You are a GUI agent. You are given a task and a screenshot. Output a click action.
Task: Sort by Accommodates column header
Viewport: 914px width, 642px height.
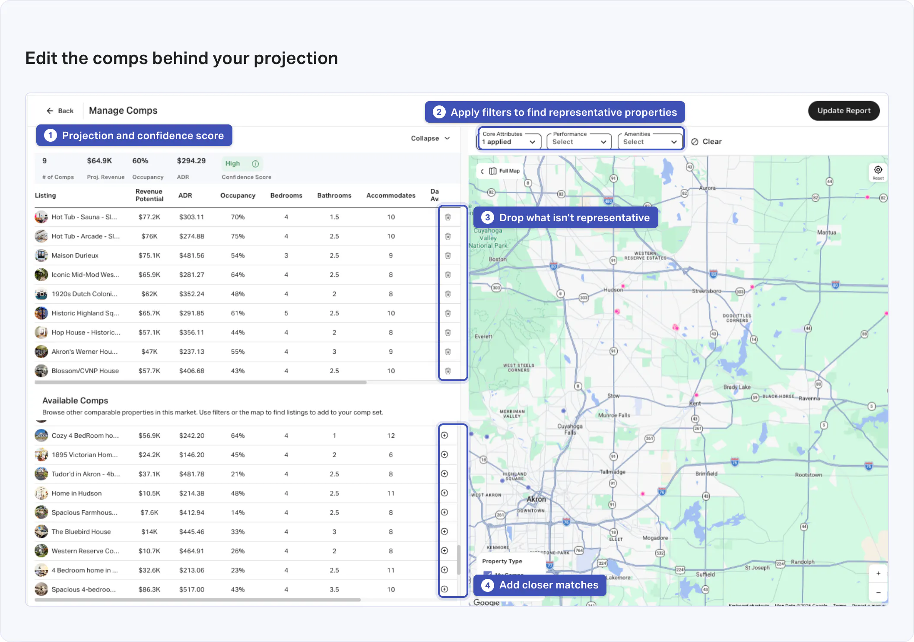(x=391, y=195)
